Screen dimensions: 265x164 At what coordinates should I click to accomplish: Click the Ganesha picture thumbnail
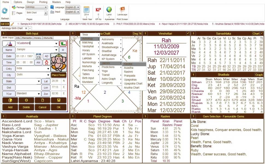59,62
